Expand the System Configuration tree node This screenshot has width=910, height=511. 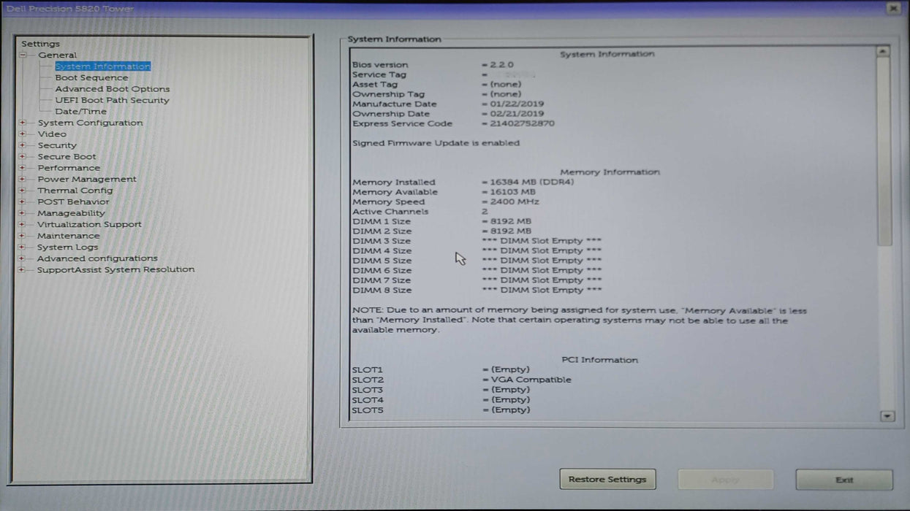[23, 123]
